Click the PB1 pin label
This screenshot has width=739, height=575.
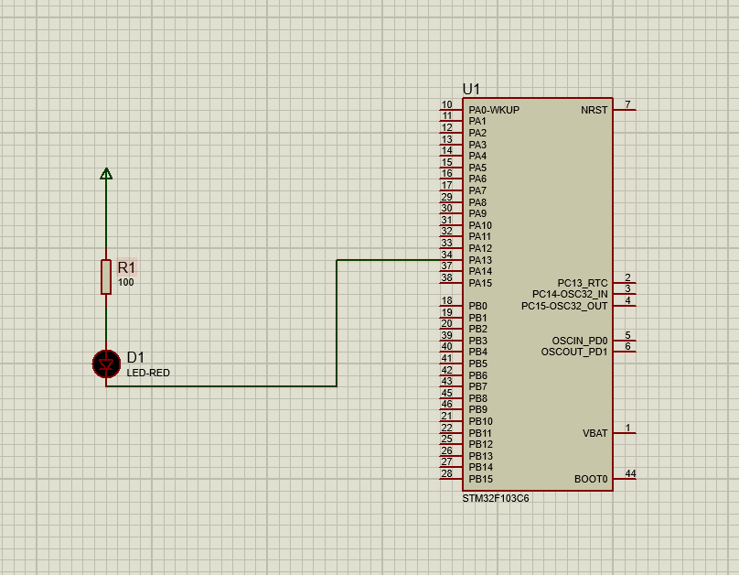478,318
